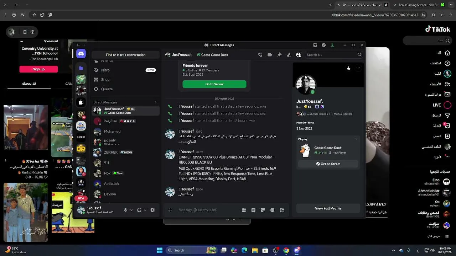Hide the user profile panel
The width and height of the screenshot is (456, 256).
point(299,55)
